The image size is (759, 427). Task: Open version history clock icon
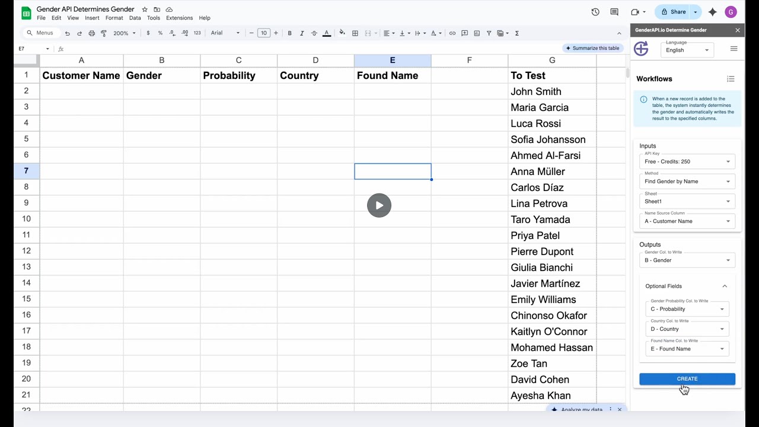(595, 12)
